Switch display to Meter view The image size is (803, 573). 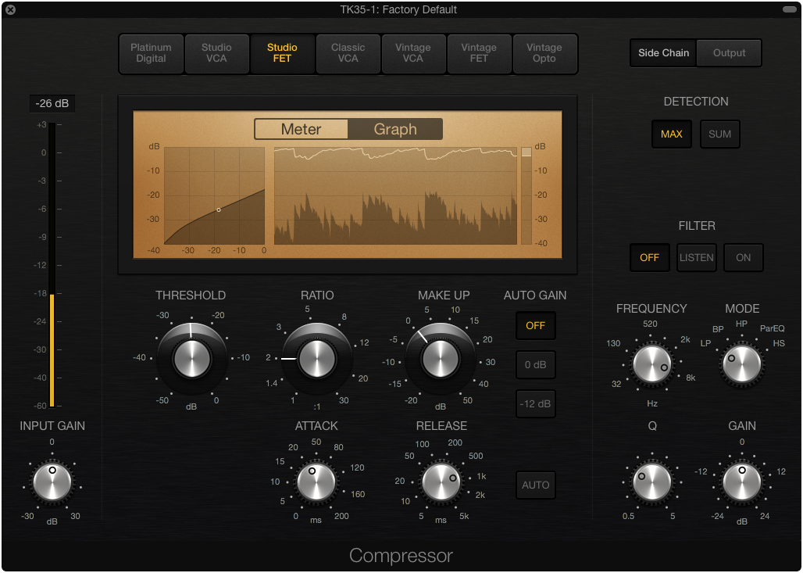point(302,129)
